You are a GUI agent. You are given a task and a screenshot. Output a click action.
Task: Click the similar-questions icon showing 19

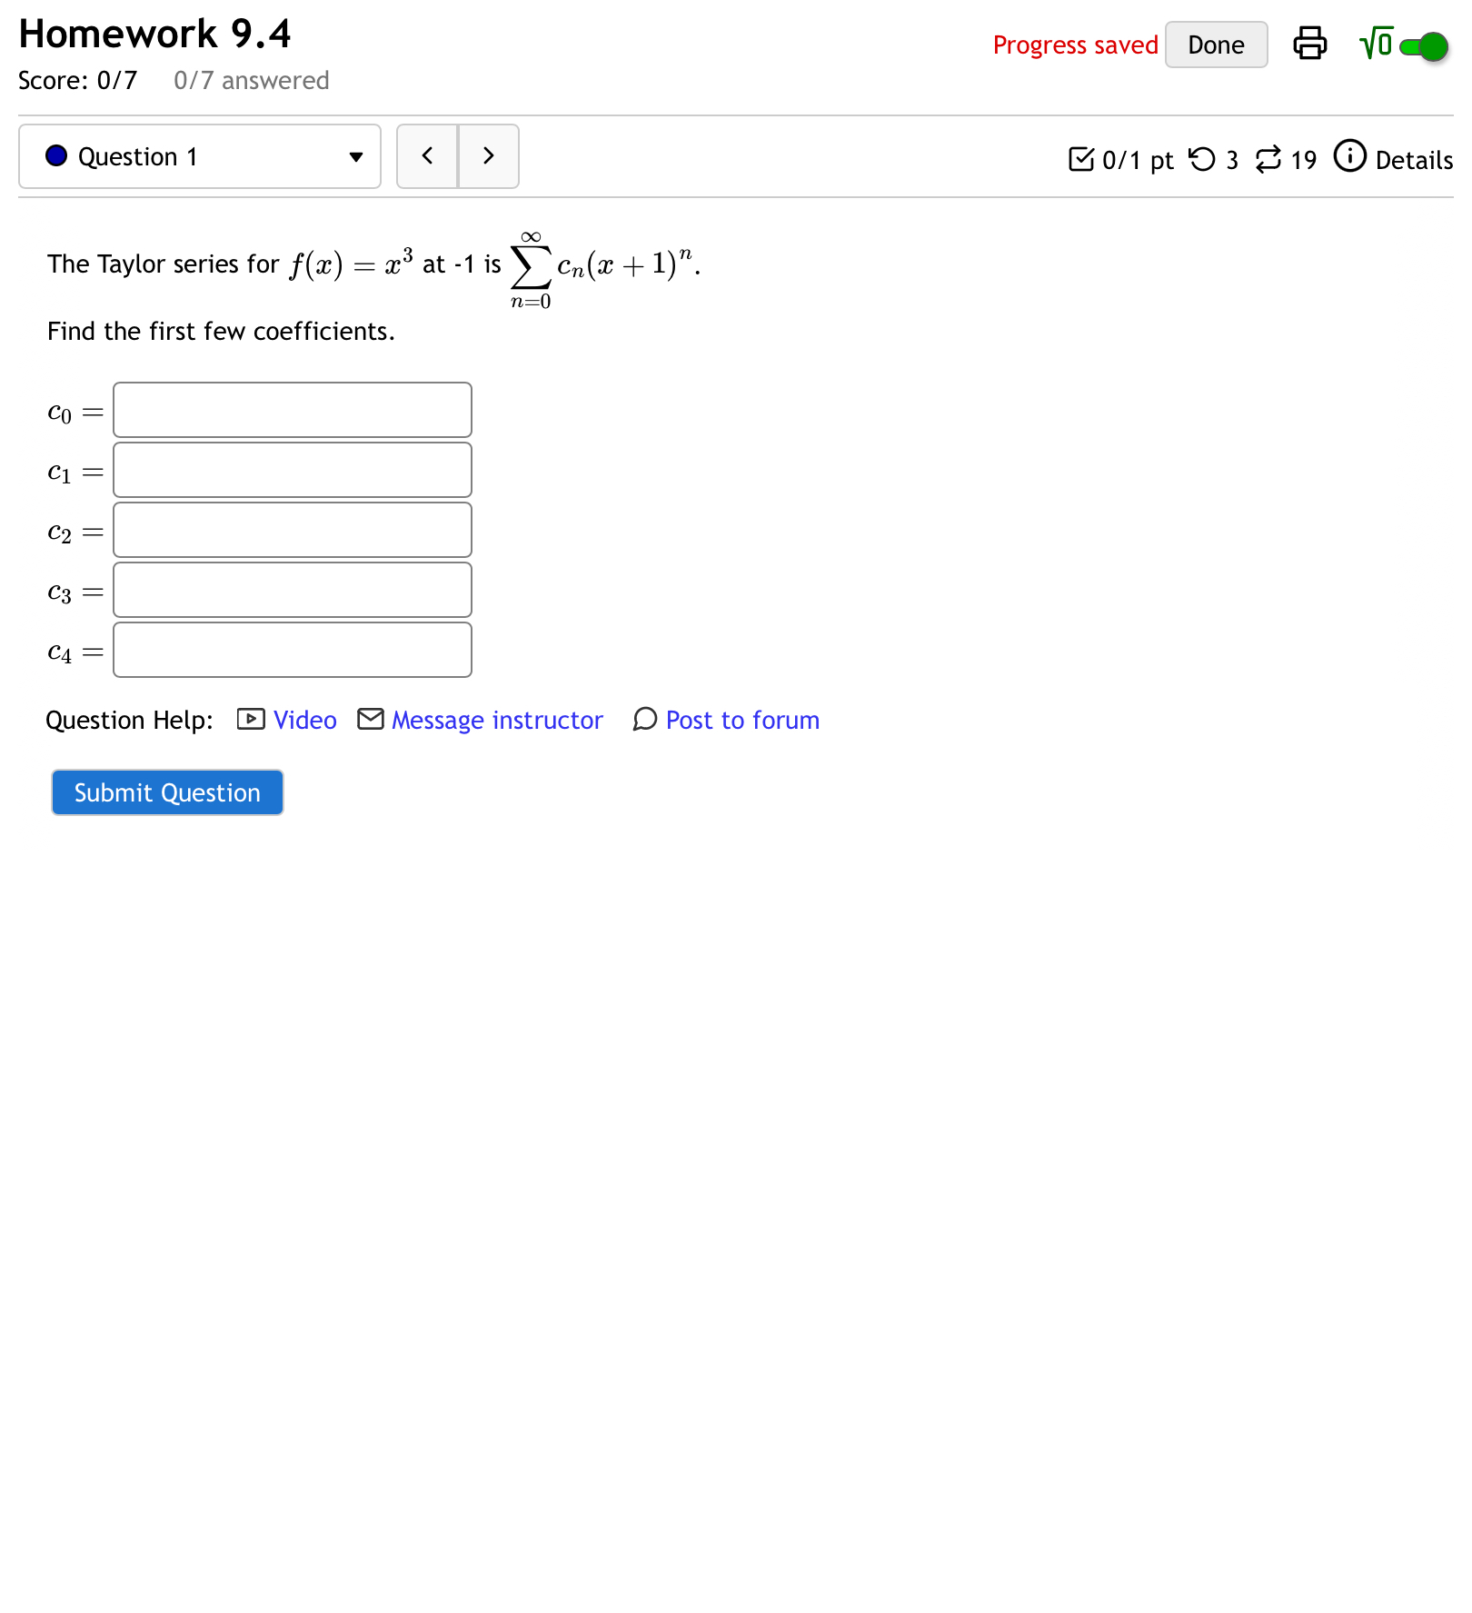[x=1272, y=159]
